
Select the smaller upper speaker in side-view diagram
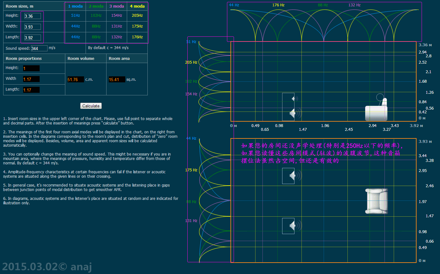pyautogui.click(x=293, y=99)
